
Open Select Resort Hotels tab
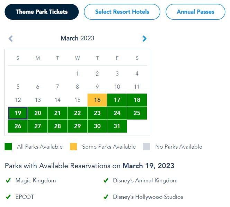122,12
